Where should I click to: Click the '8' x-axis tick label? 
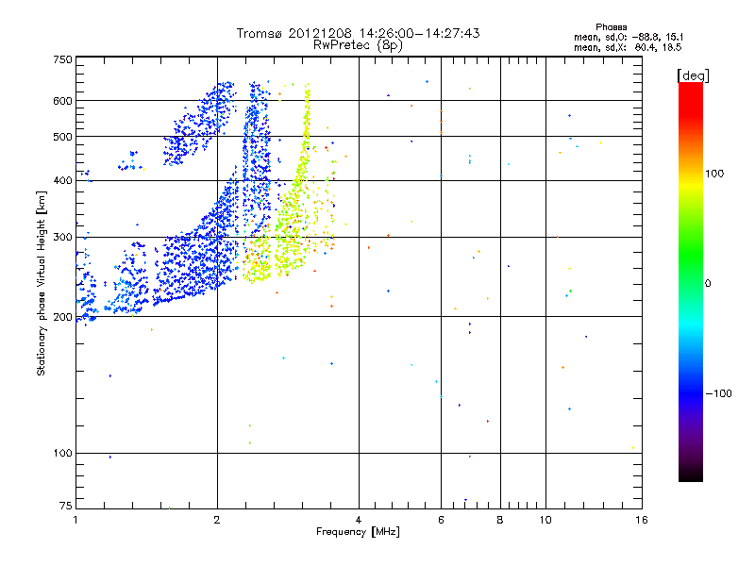point(500,520)
